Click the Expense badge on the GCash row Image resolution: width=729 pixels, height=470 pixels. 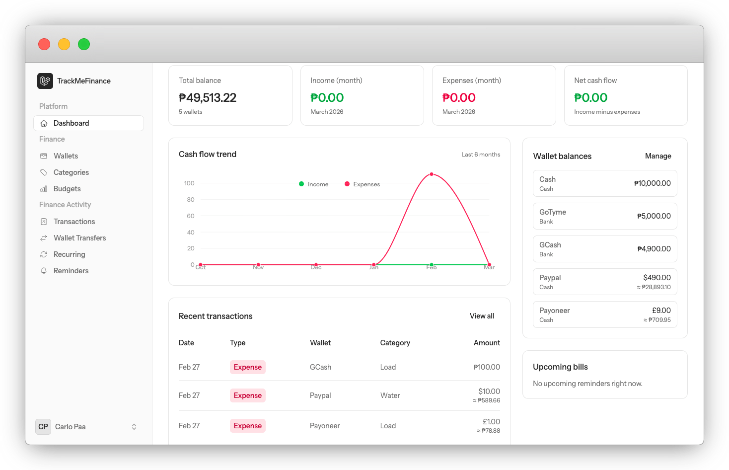pyautogui.click(x=247, y=367)
